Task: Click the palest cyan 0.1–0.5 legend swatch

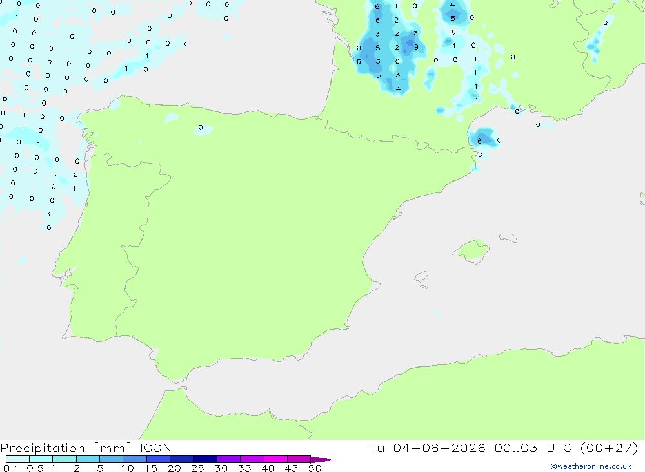Action: point(17,459)
